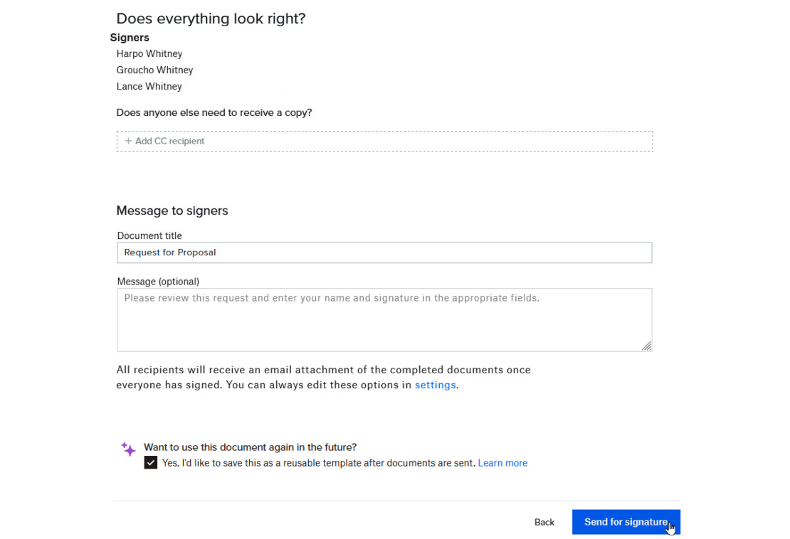Click the Add CC recipient field

pyautogui.click(x=384, y=141)
